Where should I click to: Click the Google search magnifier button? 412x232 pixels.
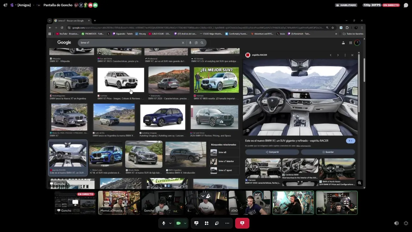click(x=202, y=43)
